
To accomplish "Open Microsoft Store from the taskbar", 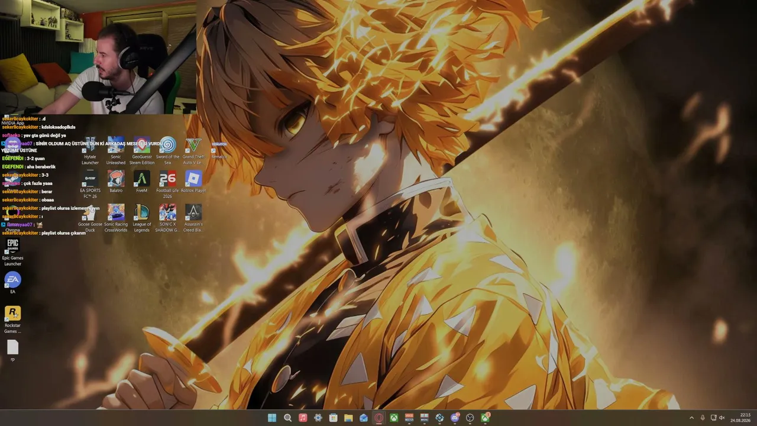I will (333, 418).
